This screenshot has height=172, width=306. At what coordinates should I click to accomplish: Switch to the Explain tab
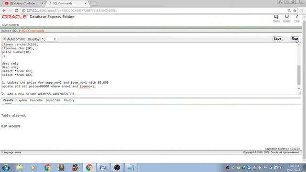click(22, 100)
